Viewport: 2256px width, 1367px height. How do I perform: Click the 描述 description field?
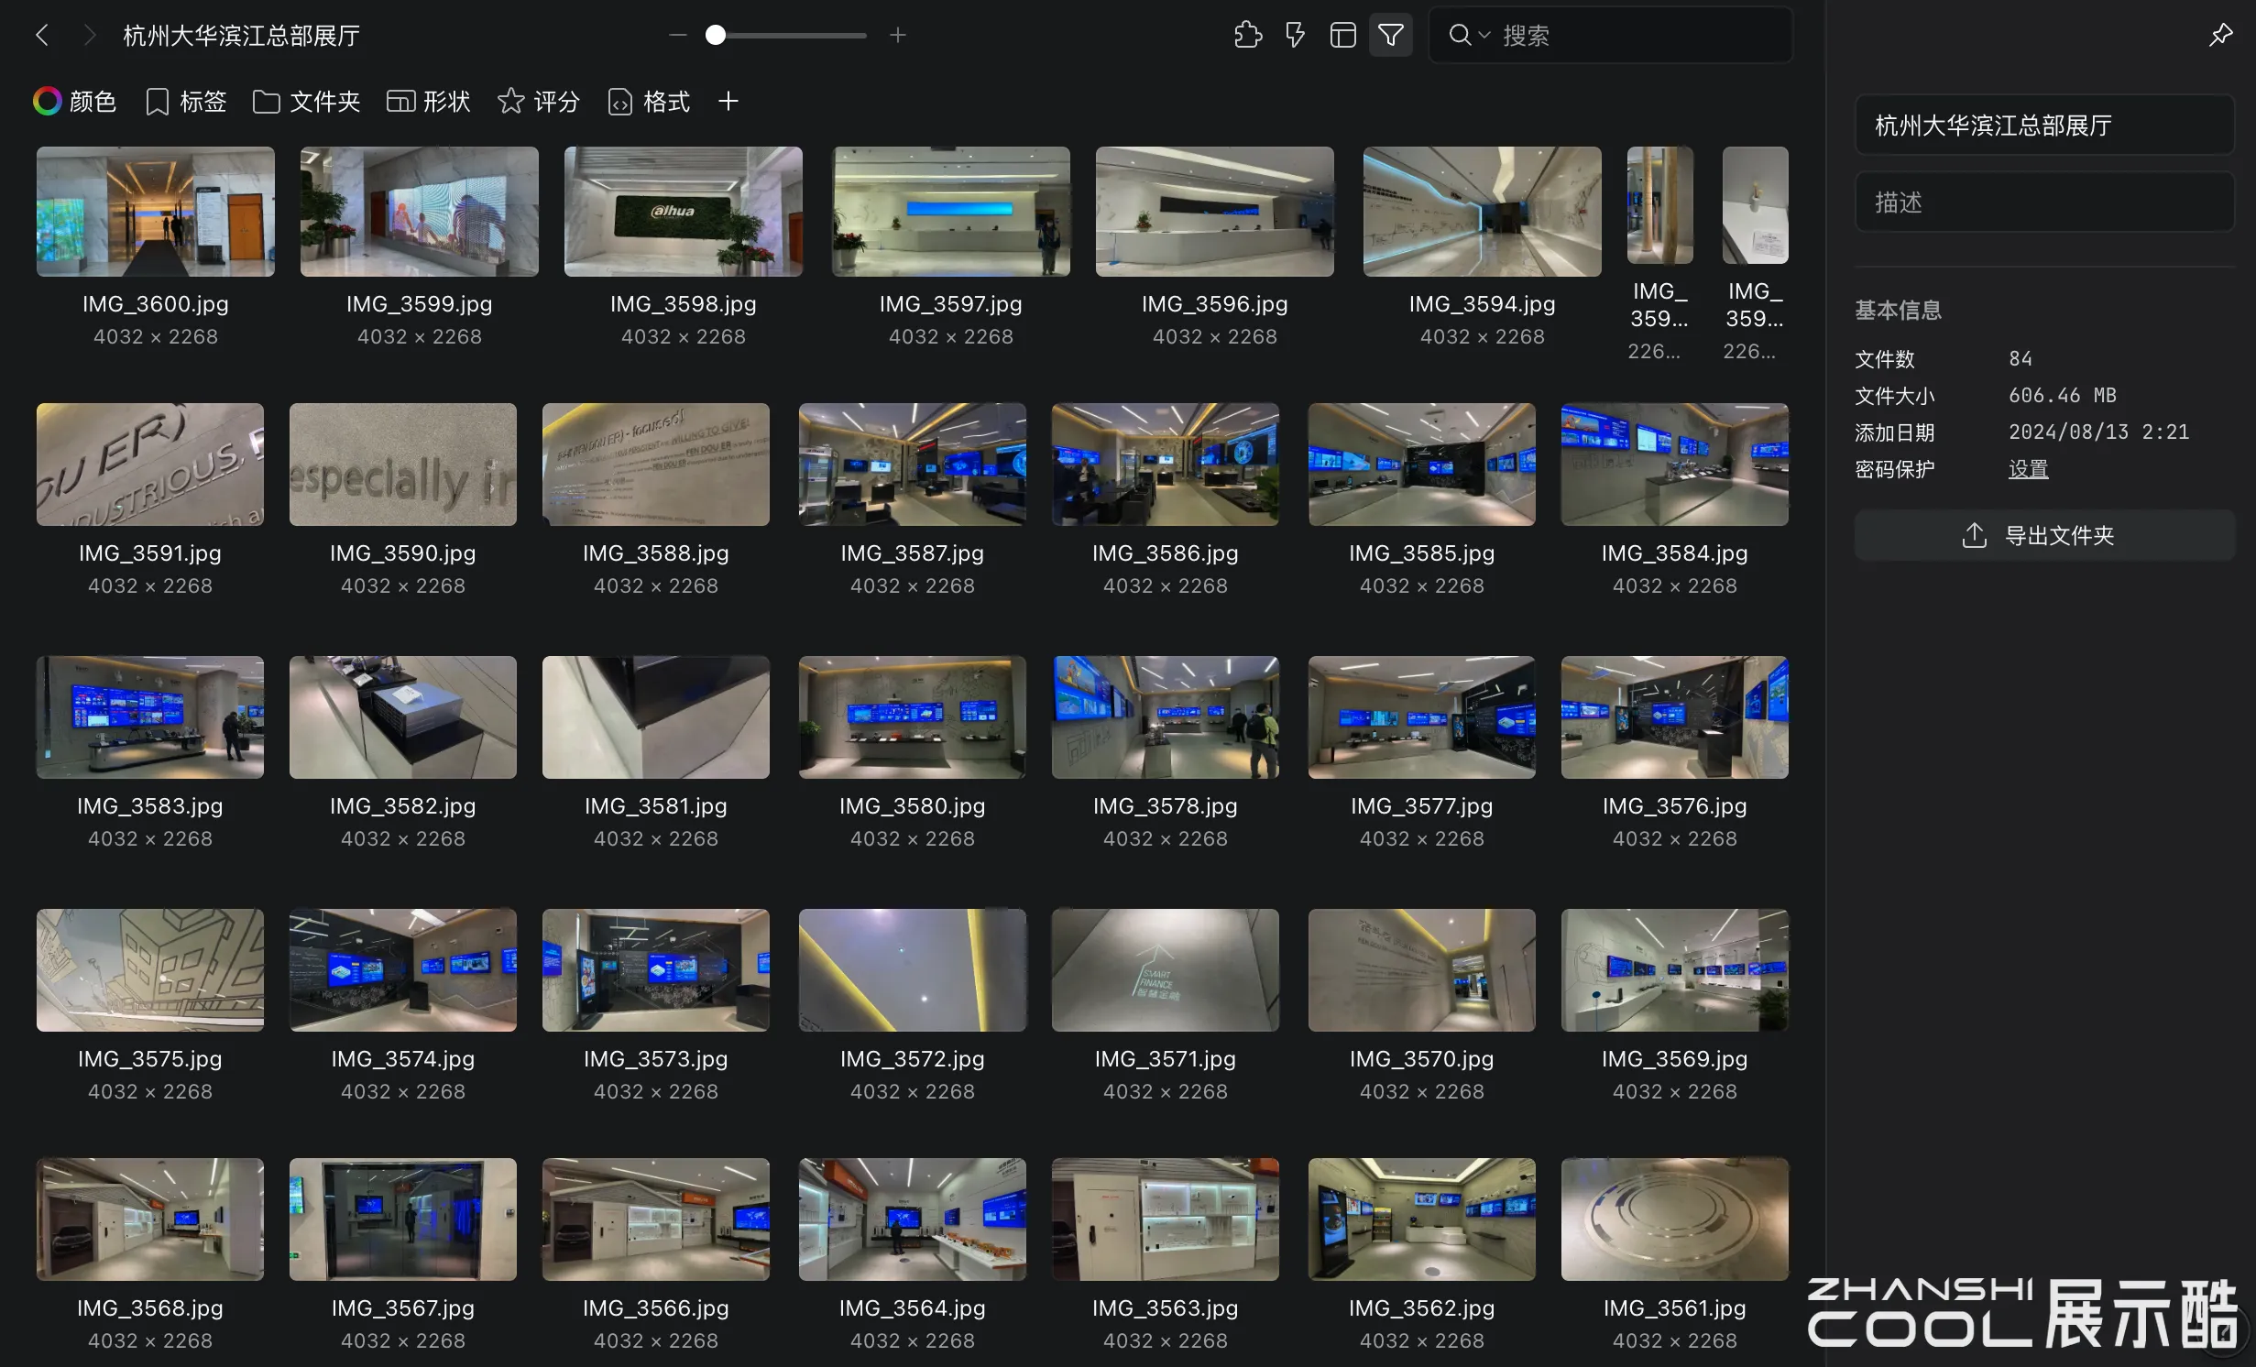pyautogui.click(x=2044, y=202)
